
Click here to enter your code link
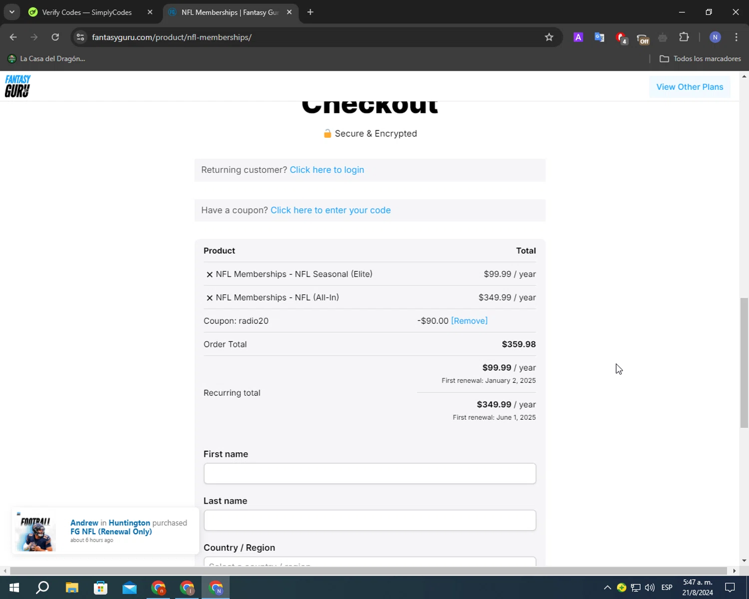[330, 210]
